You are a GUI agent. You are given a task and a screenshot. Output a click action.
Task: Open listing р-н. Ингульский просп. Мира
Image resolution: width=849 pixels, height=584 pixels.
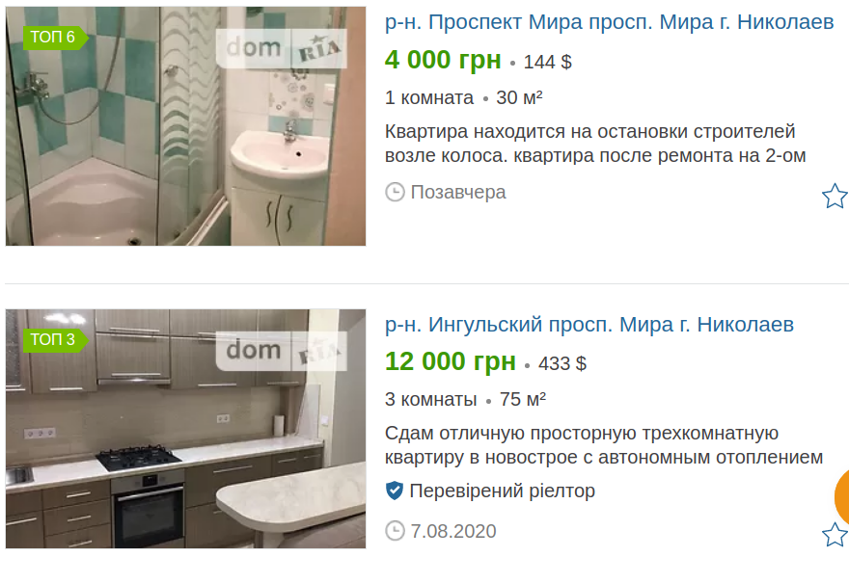589,325
